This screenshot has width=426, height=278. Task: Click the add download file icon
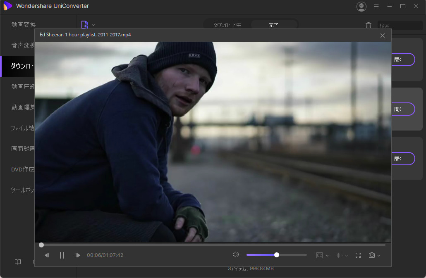tap(85, 25)
